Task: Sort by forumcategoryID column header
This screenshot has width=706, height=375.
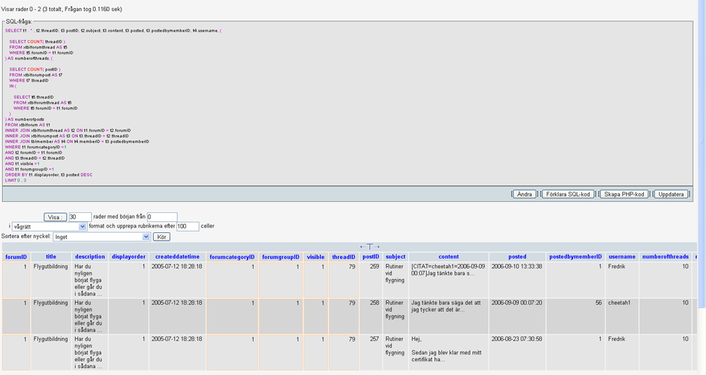Action: point(232,257)
